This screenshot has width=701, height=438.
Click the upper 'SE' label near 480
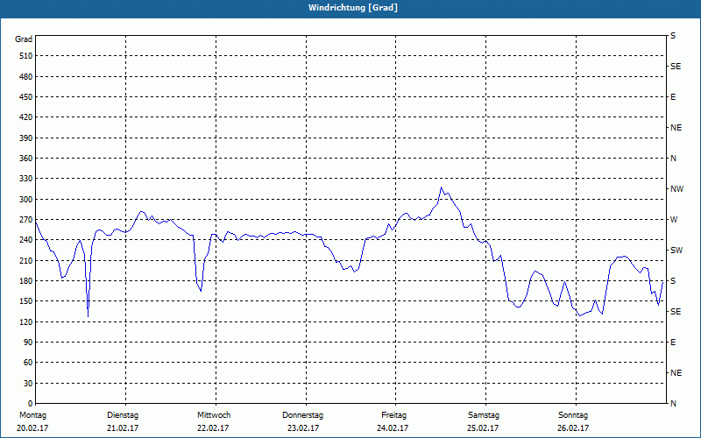(676, 67)
